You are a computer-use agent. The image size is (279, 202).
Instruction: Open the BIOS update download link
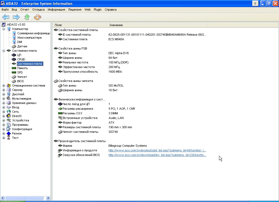point(157,155)
